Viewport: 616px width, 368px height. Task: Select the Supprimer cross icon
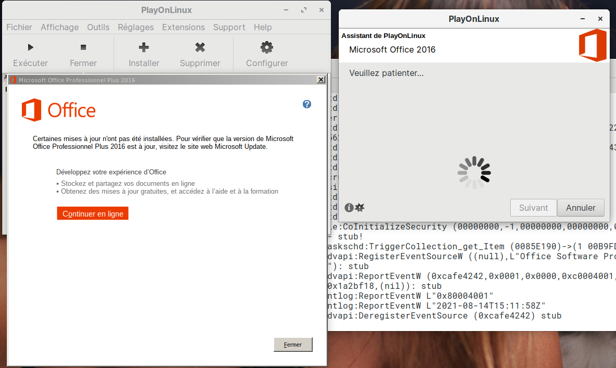200,48
